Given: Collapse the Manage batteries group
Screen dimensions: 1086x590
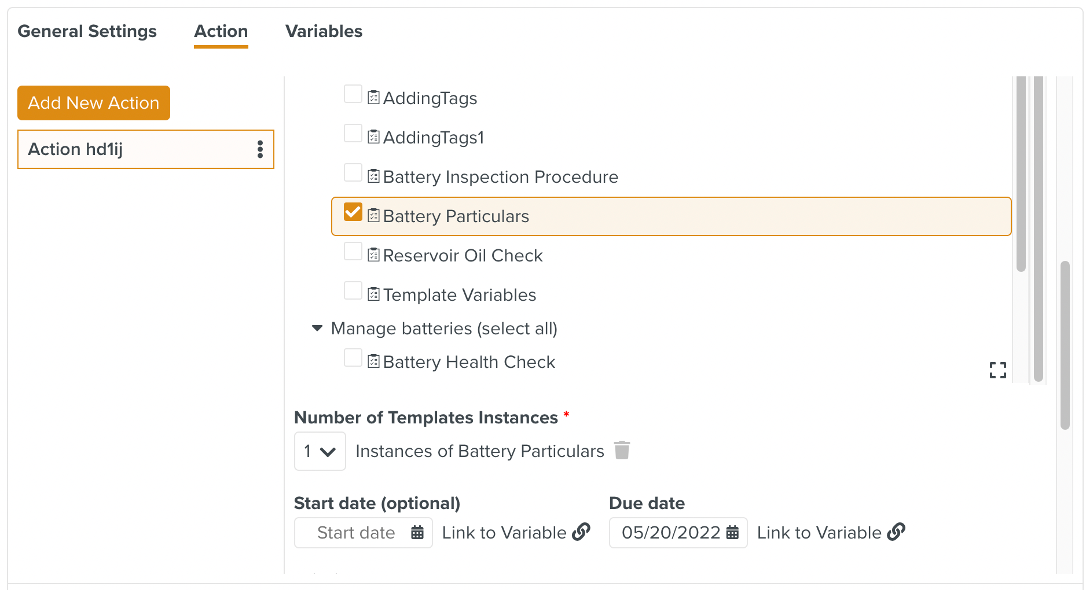Looking at the screenshot, I should 317,329.
